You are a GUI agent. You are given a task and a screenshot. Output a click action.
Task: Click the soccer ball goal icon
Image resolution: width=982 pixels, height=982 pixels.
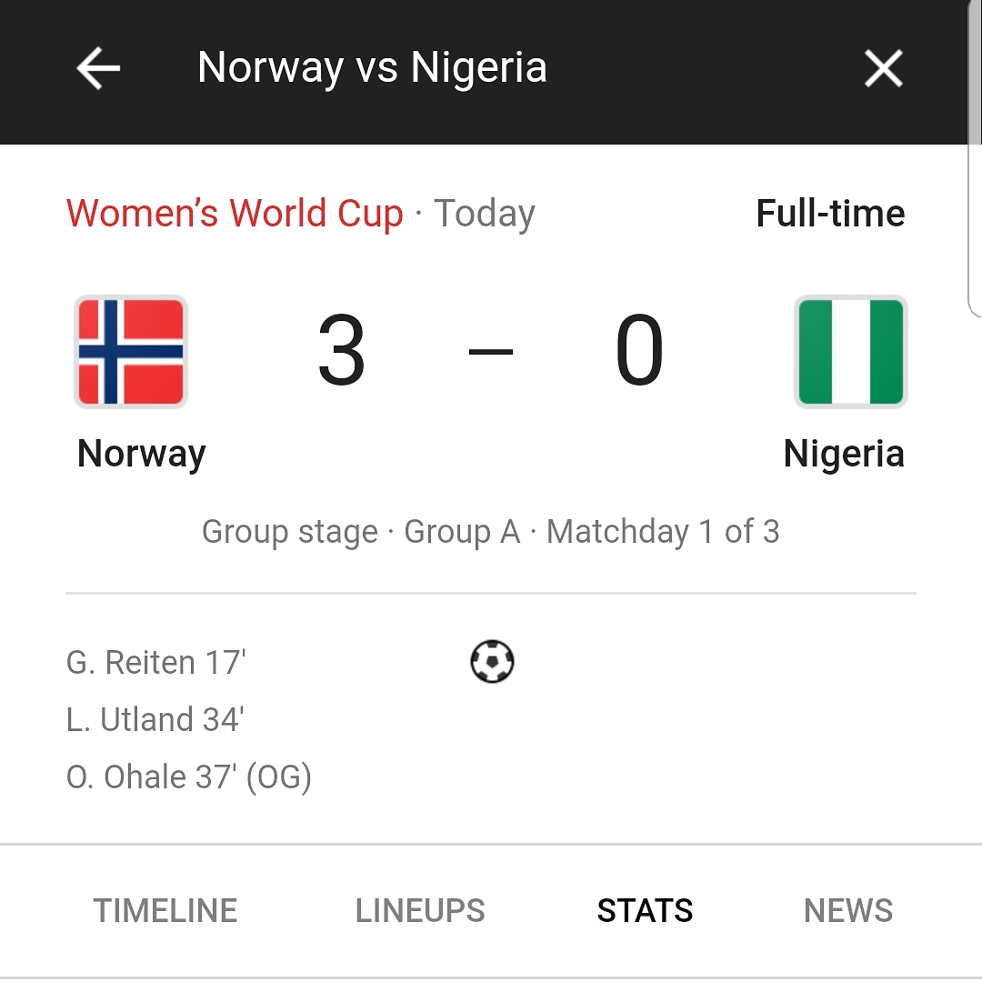pyautogui.click(x=492, y=661)
